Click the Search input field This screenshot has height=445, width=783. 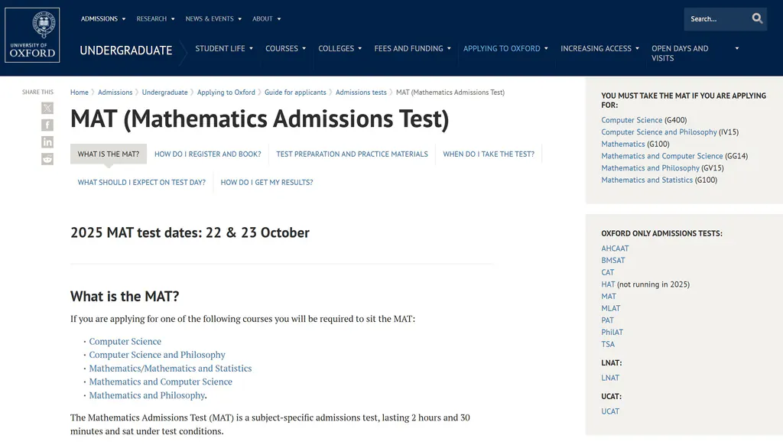(x=715, y=19)
